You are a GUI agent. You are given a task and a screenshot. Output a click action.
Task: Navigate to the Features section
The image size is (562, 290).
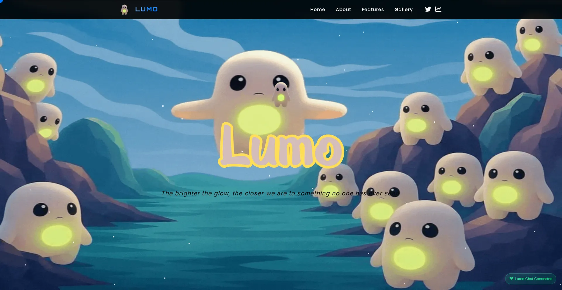point(373,10)
